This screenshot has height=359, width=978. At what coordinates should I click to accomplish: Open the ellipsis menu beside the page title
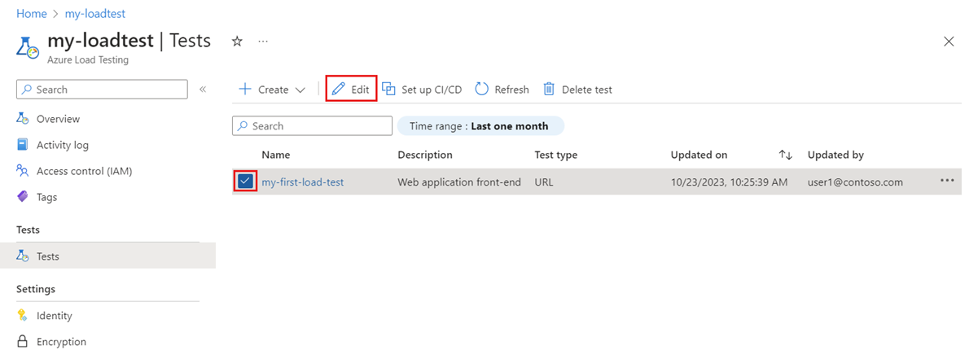263,41
